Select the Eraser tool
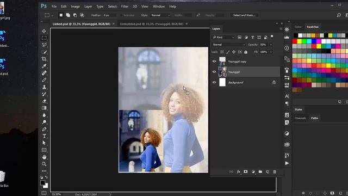 point(44,101)
